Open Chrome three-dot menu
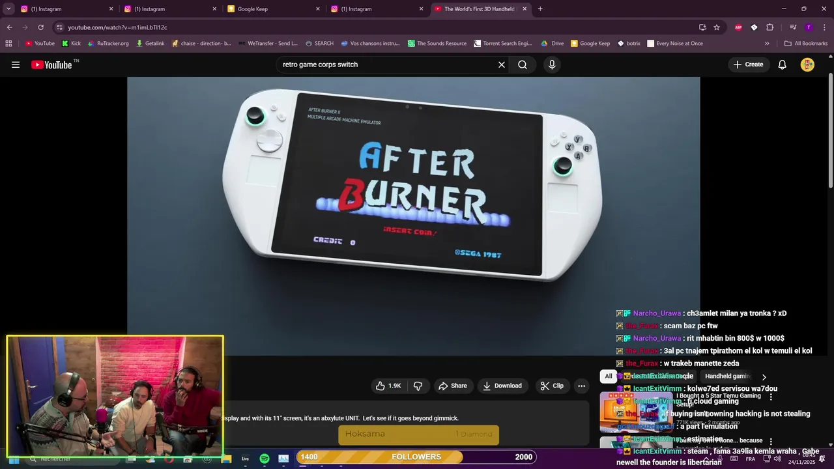Image resolution: width=834 pixels, height=469 pixels. 824,27
